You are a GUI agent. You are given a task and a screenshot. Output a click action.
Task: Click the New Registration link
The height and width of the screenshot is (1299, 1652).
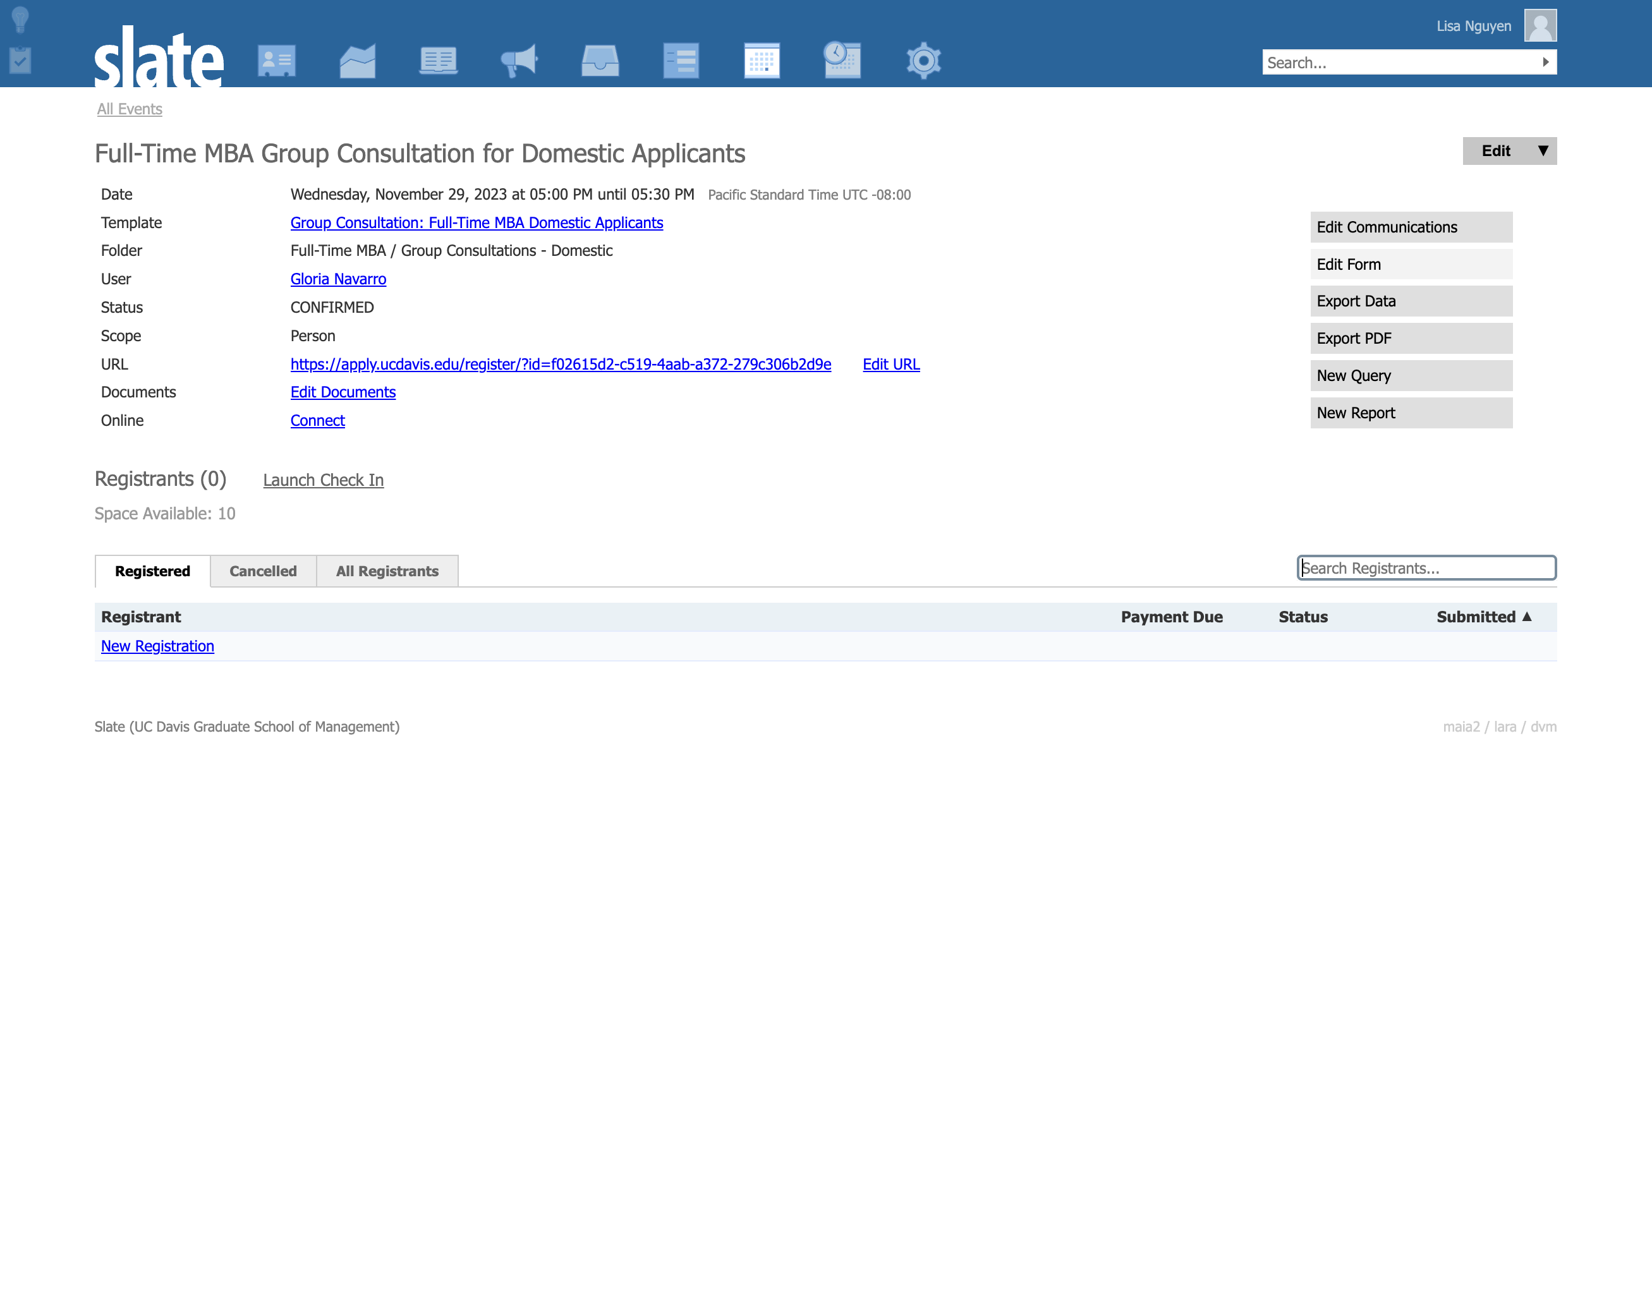coord(157,646)
